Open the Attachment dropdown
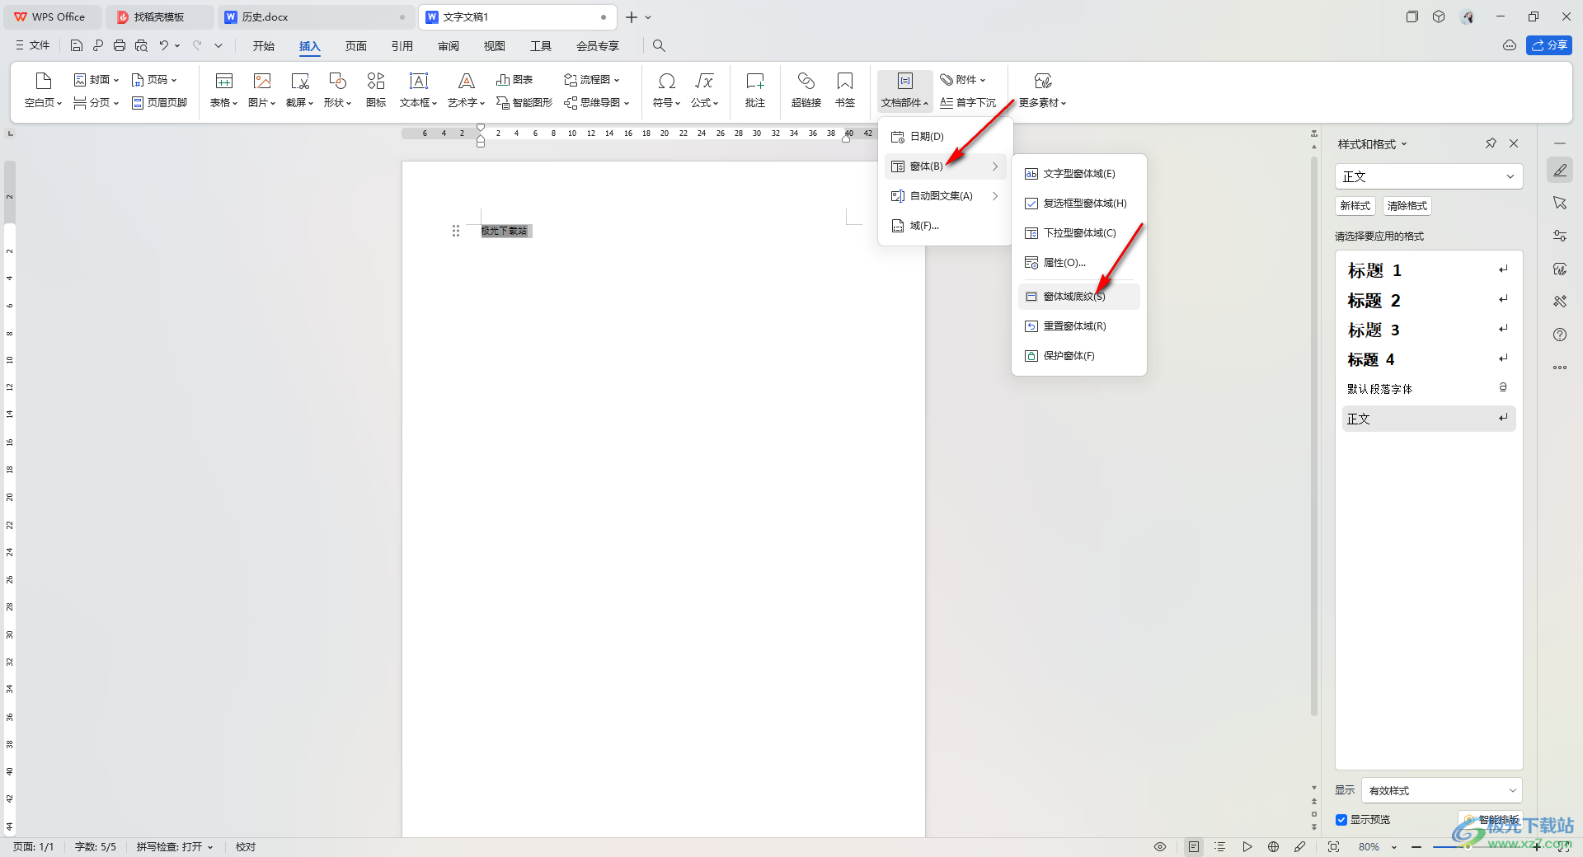This screenshot has height=857, width=1583. pos(963,80)
